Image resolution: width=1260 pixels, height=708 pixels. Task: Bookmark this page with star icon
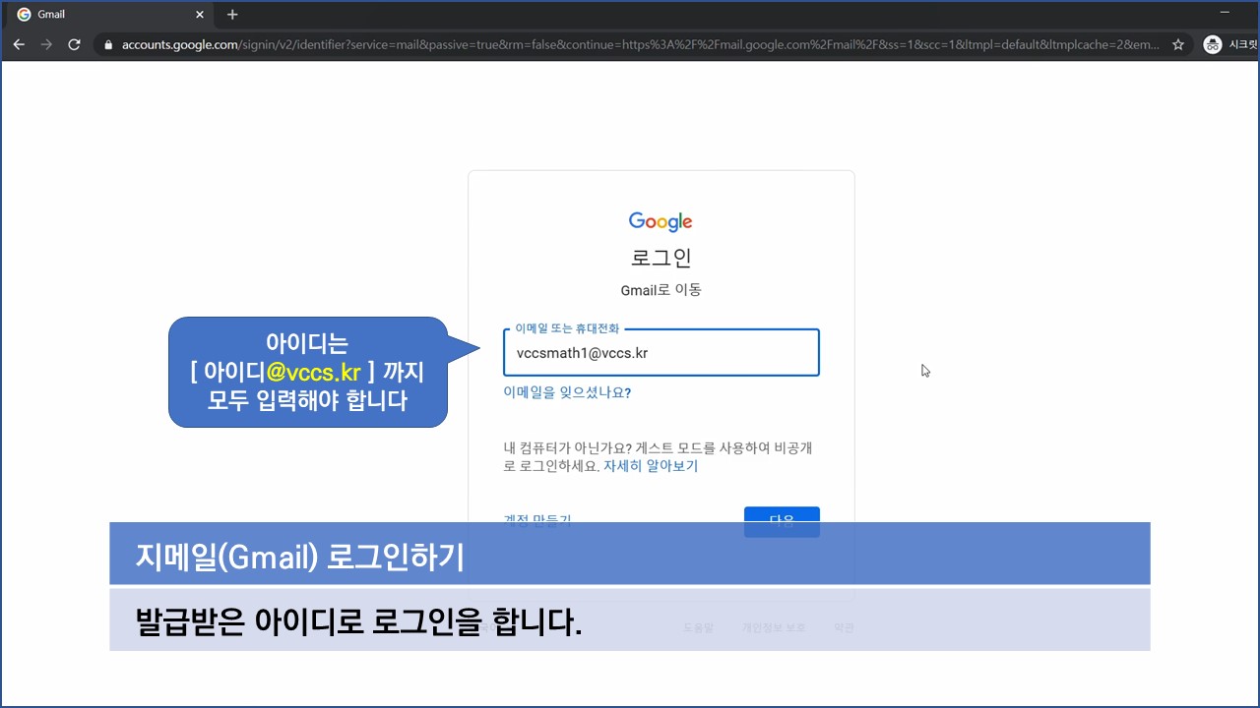click(1178, 44)
